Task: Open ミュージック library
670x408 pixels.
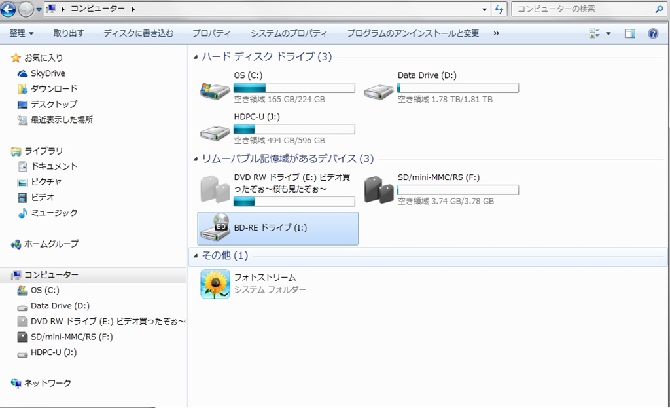Action: [54, 213]
